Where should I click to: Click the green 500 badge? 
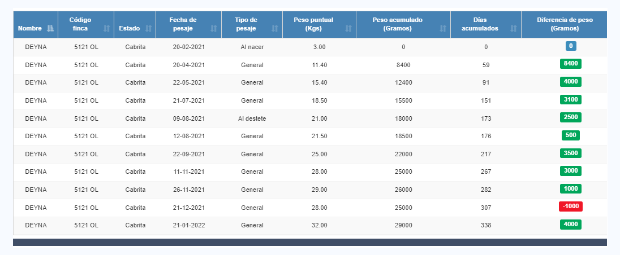coord(571,135)
